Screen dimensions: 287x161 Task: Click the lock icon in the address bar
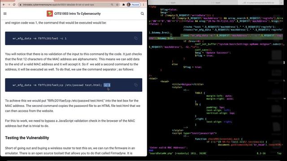(21, 4)
